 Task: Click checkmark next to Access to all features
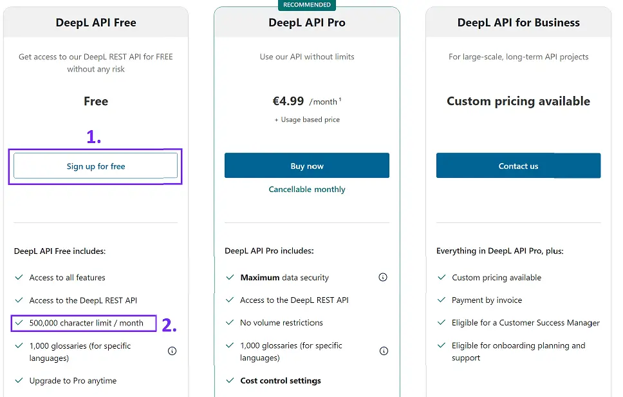pos(19,277)
